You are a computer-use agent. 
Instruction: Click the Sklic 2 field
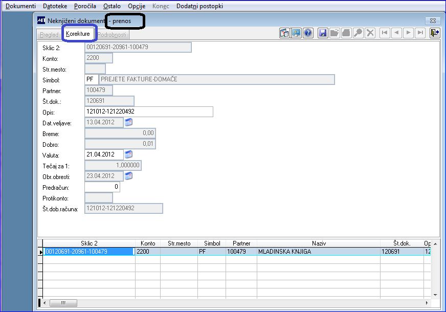coord(138,47)
